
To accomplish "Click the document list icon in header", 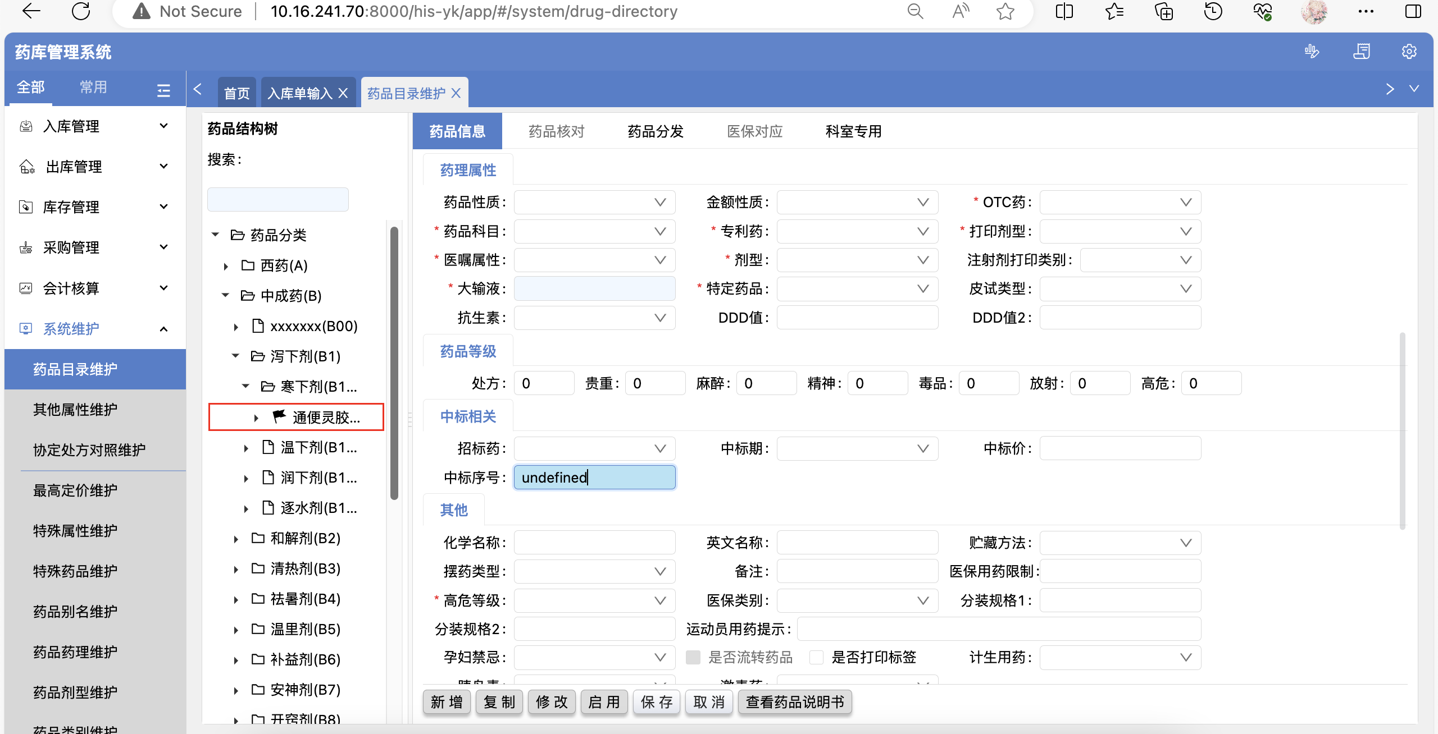I will tap(1361, 52).
